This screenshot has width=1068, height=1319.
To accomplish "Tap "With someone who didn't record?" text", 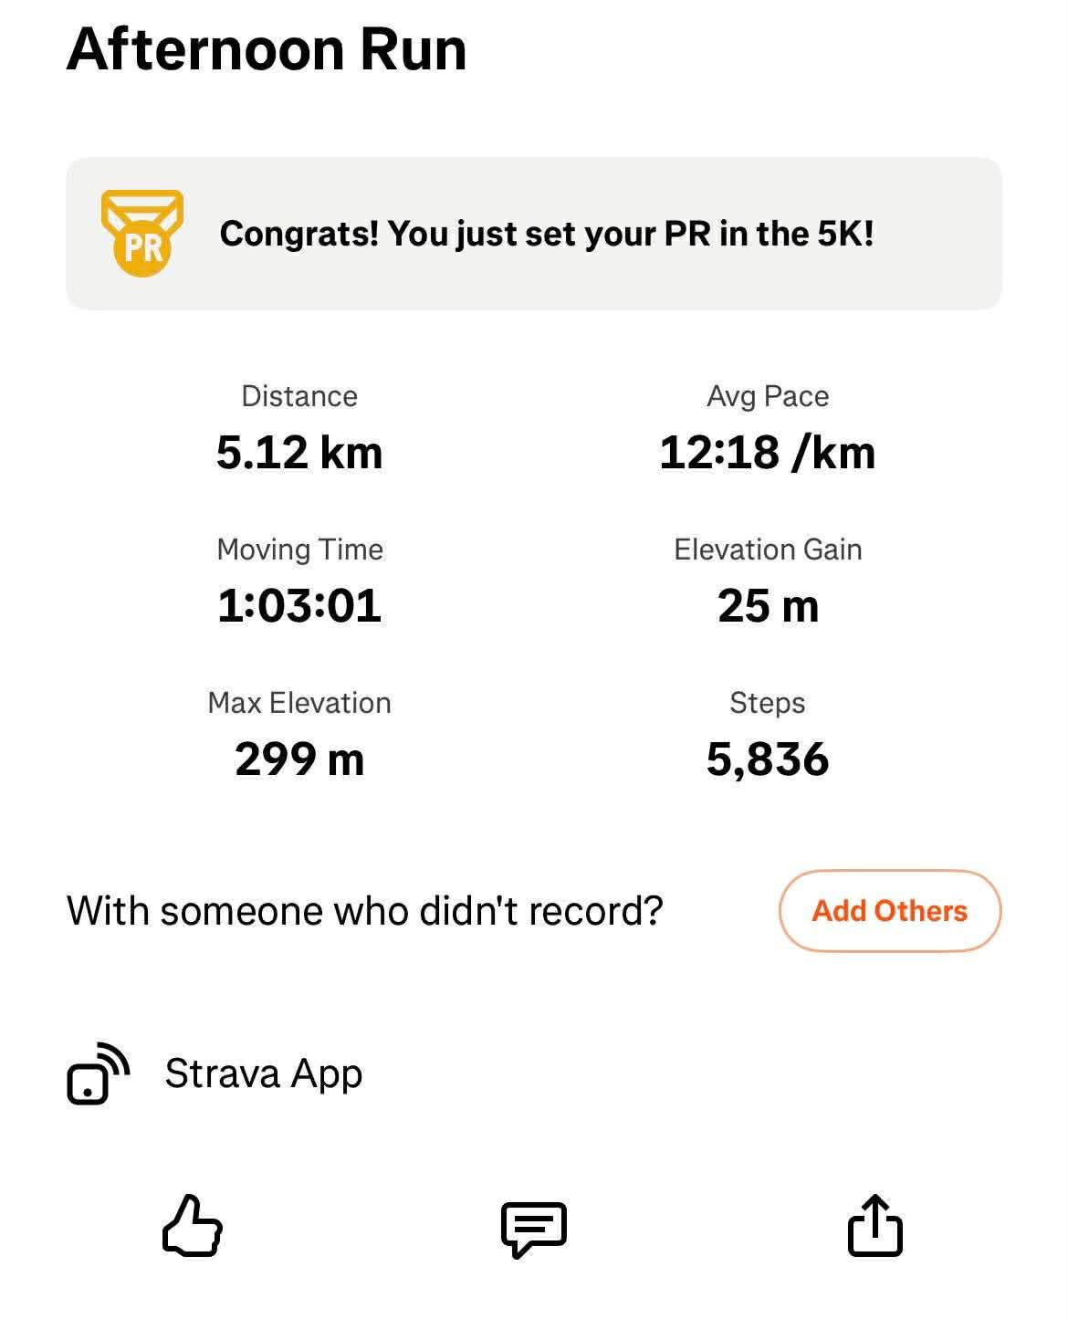I will [364, 910].
